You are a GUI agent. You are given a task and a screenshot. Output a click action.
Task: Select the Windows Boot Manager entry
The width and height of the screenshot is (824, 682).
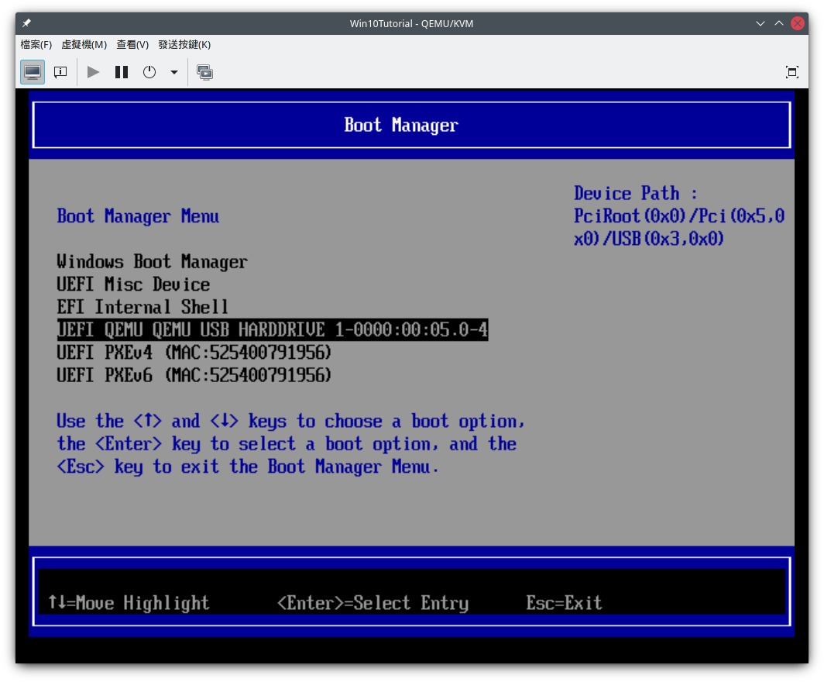pyautogui.click(x=153, y=262)
